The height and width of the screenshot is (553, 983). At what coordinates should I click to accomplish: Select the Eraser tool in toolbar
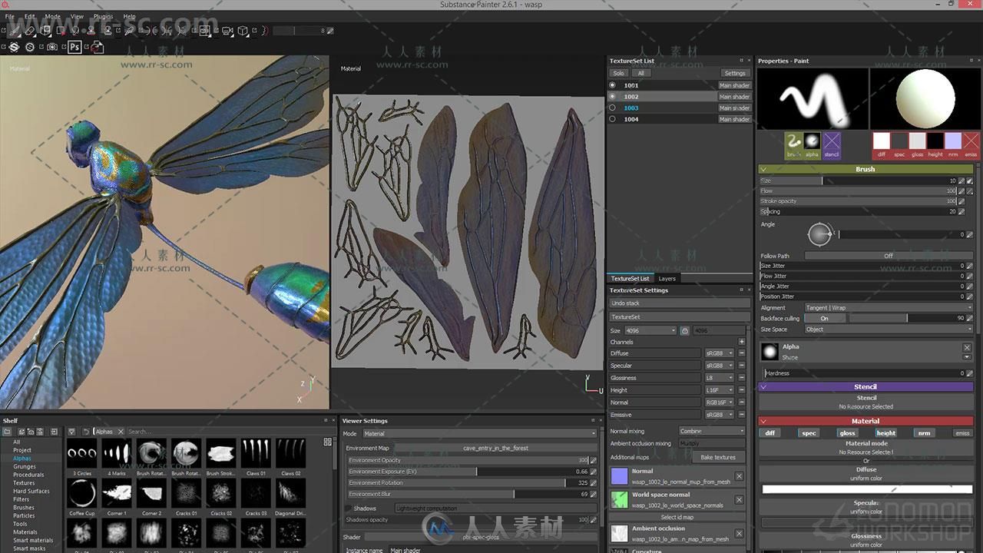pos(29,31)
